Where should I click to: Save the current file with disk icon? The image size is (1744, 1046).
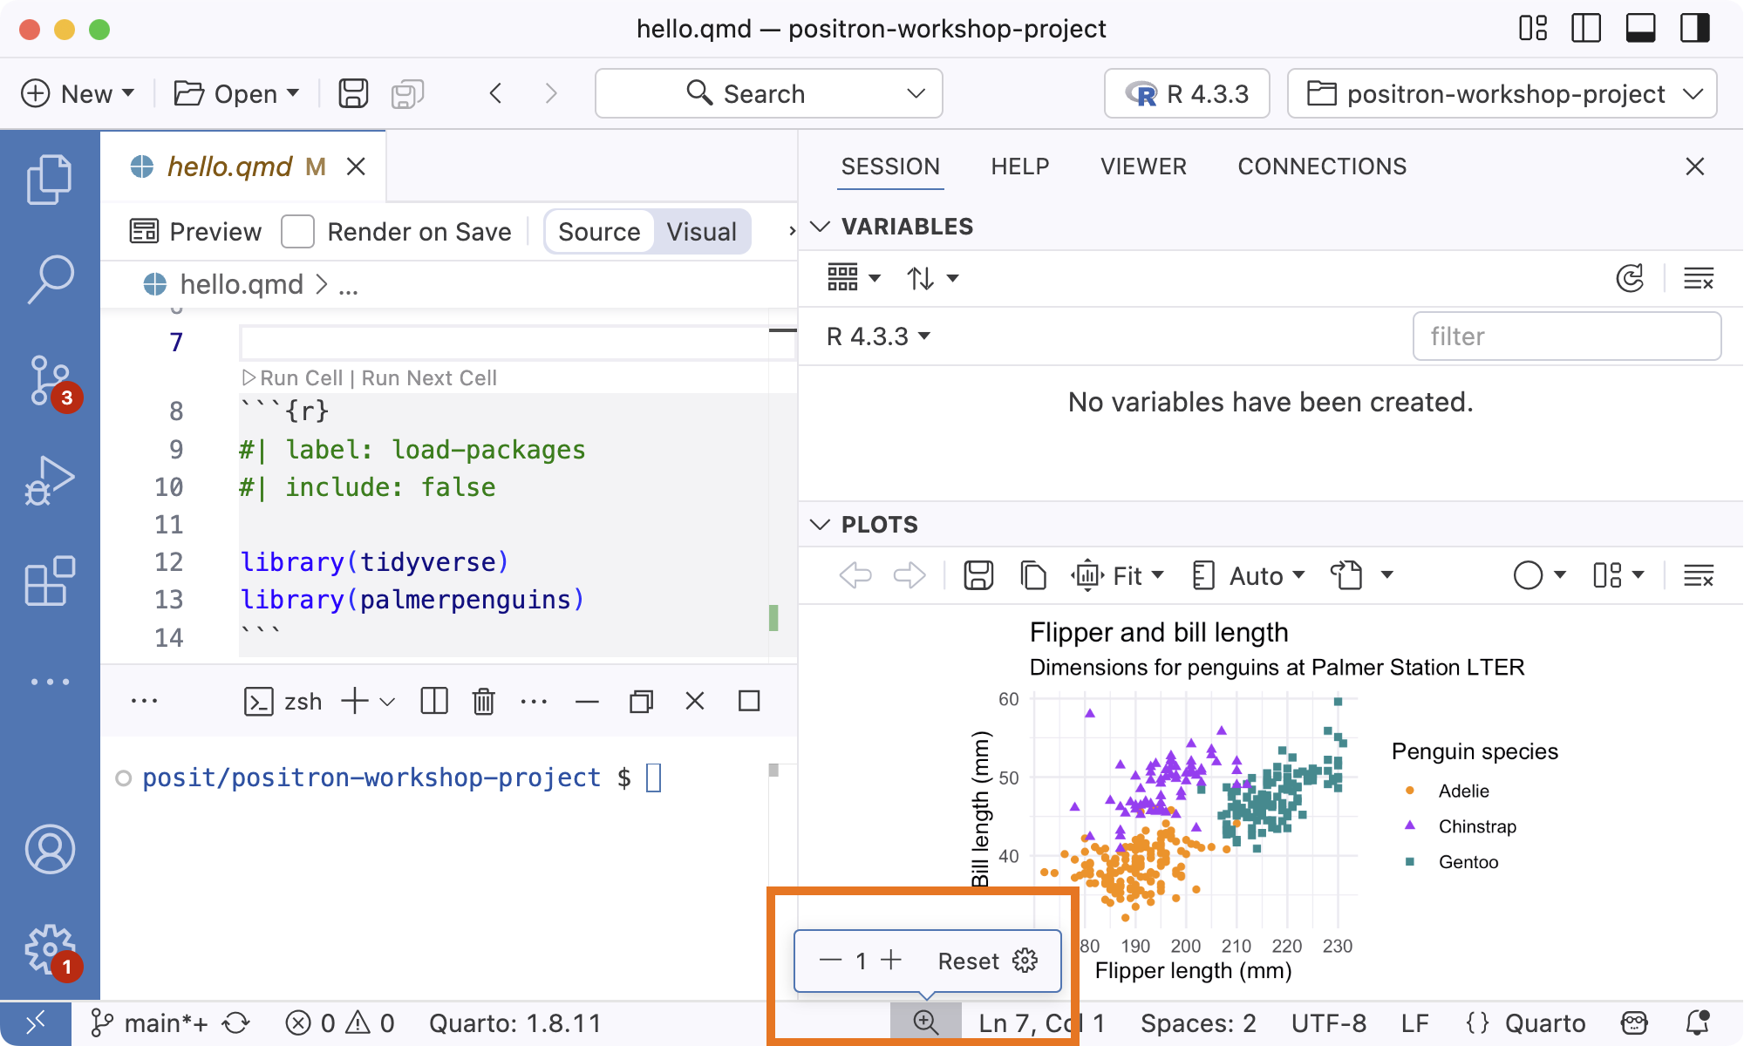coord(353,93)
